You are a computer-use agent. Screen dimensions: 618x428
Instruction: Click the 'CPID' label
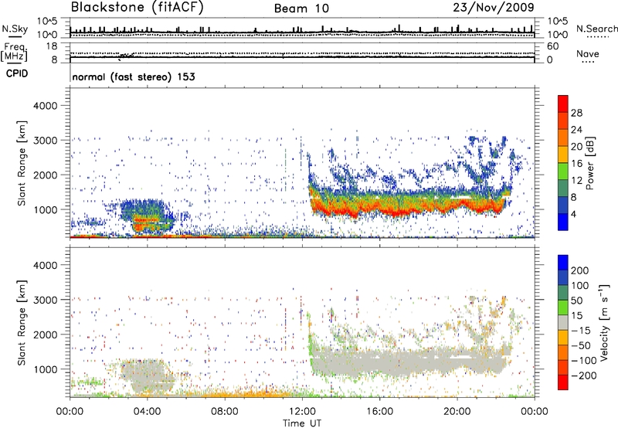[17, 73]
